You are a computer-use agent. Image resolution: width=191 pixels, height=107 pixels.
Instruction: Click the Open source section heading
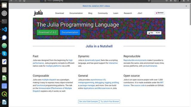click(132, 76)
